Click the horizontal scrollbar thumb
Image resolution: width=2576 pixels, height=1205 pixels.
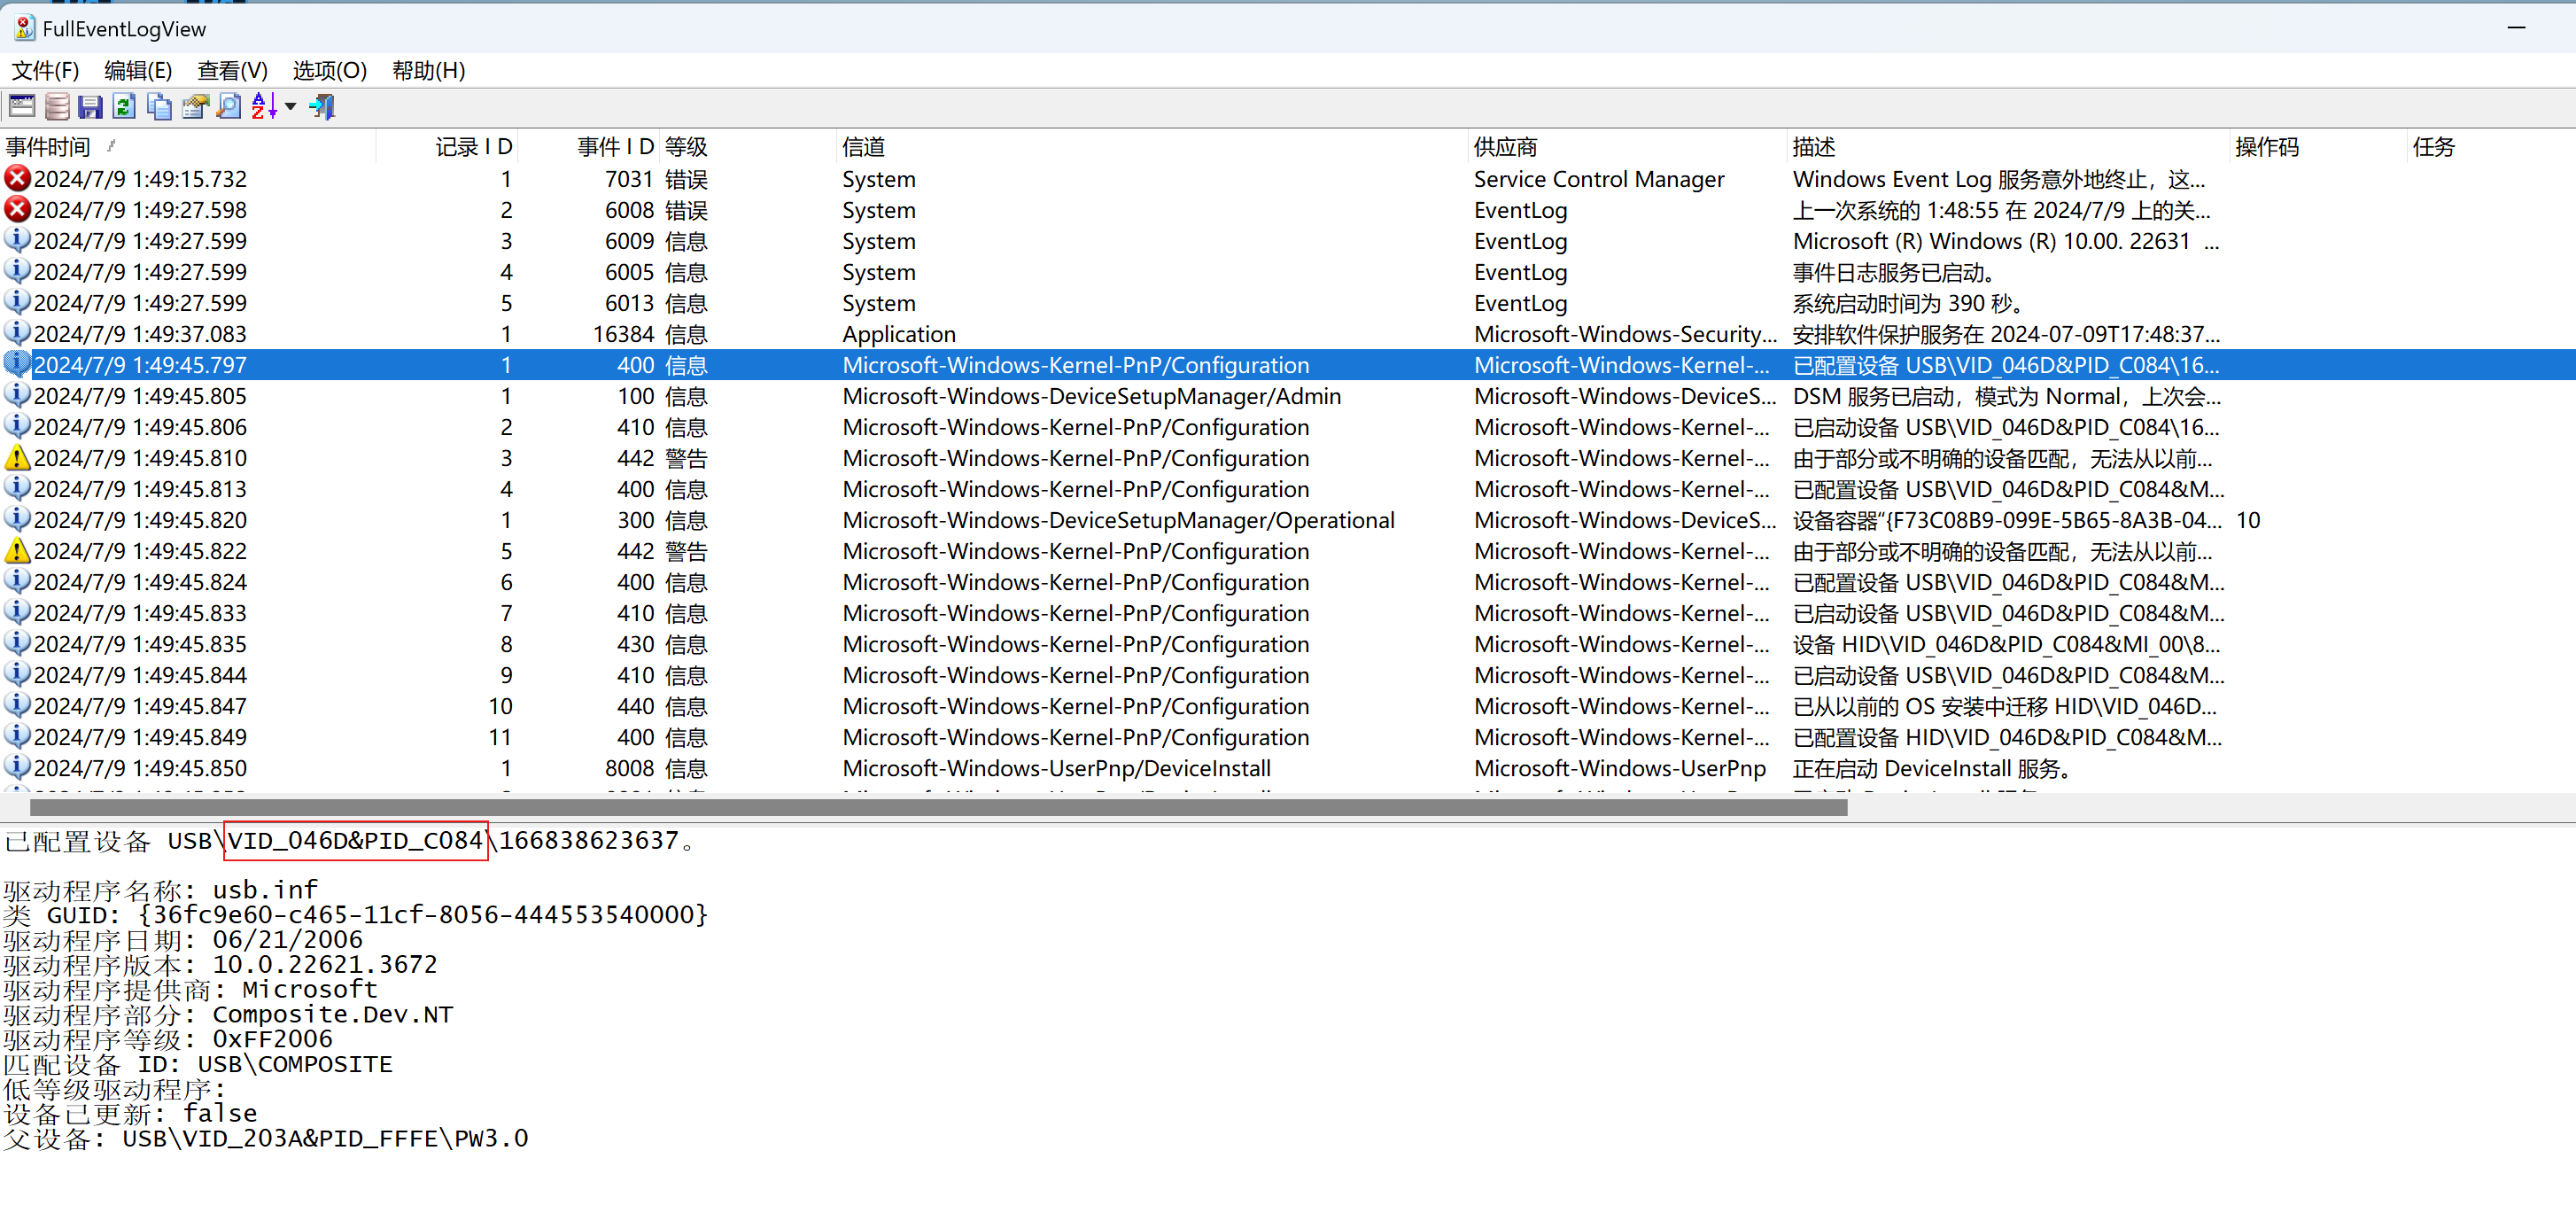click(x=938, y=807)
